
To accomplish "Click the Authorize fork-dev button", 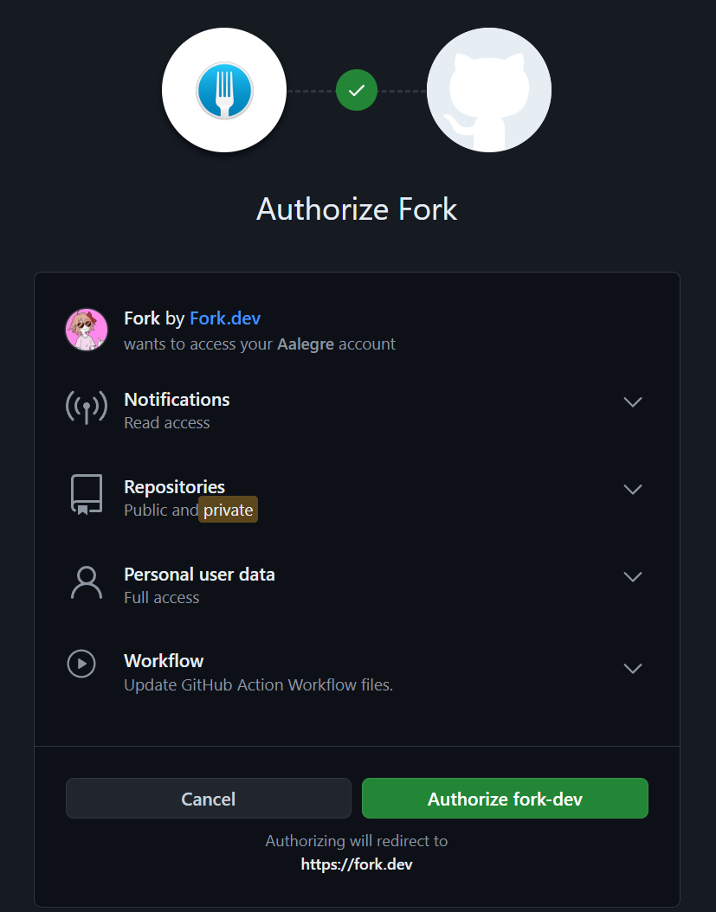I will (x=504, y=798).
